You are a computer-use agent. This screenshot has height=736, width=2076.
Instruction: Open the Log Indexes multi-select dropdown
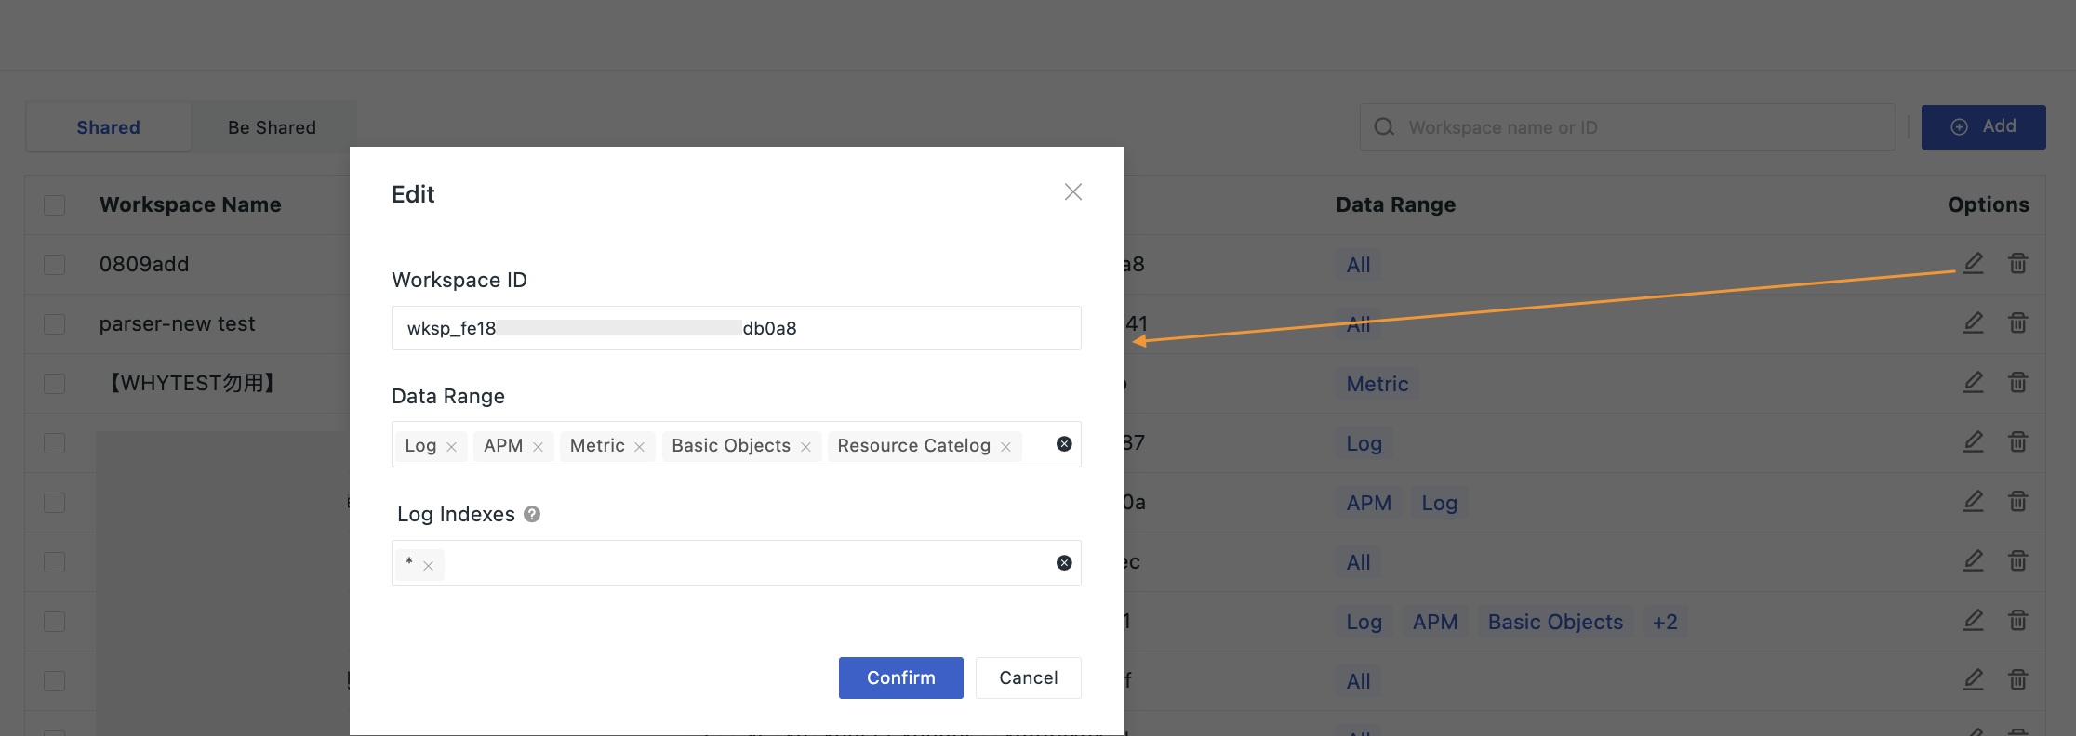coord(744,563)
